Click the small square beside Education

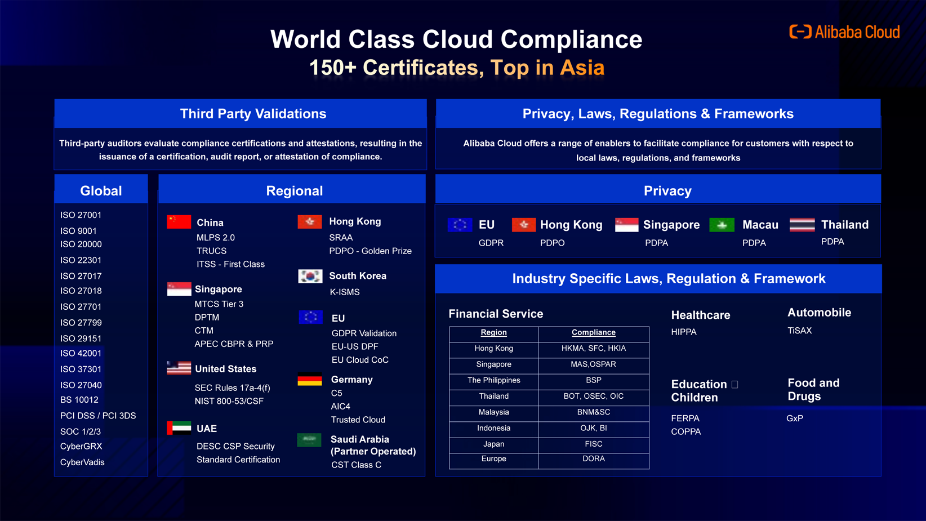point(734,385)
